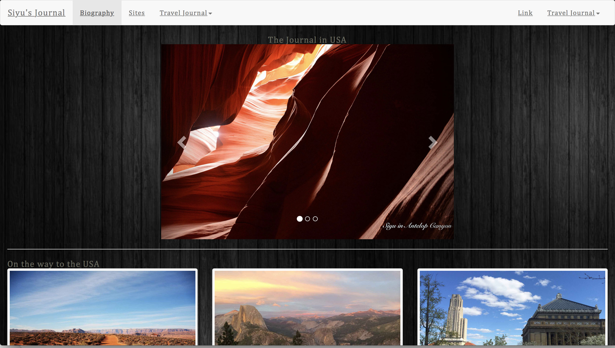The image size is (615, 348).
Task: Select the tower and domed building thumbnail
Action: coord(512,308)
